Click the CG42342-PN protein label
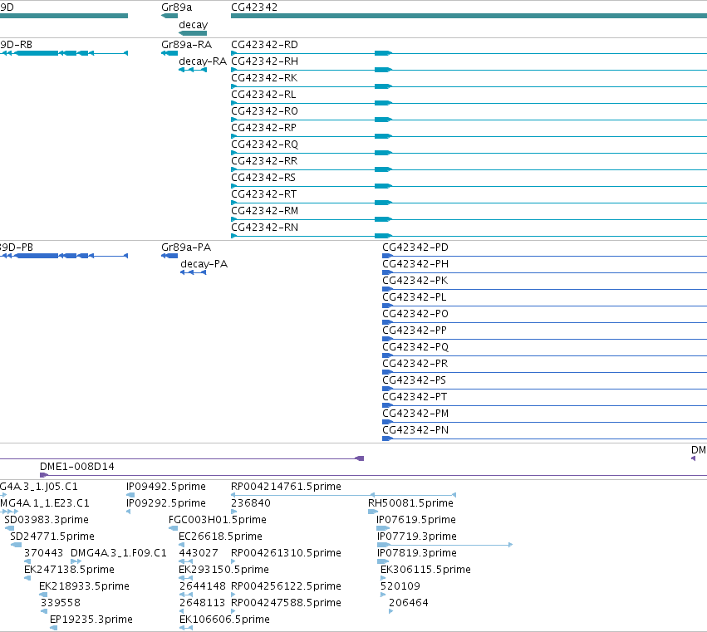Viewport: 707px width, 632px height. coord(415,431)
